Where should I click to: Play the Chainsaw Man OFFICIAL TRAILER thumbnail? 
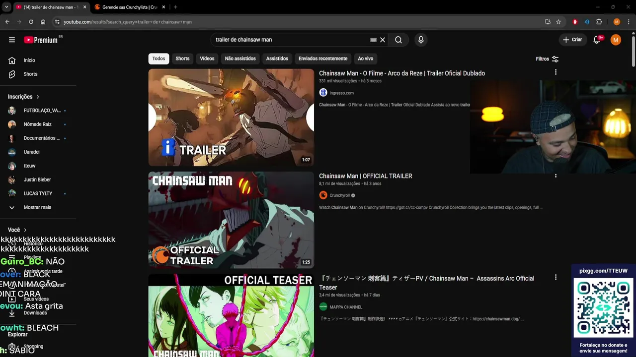231,220
